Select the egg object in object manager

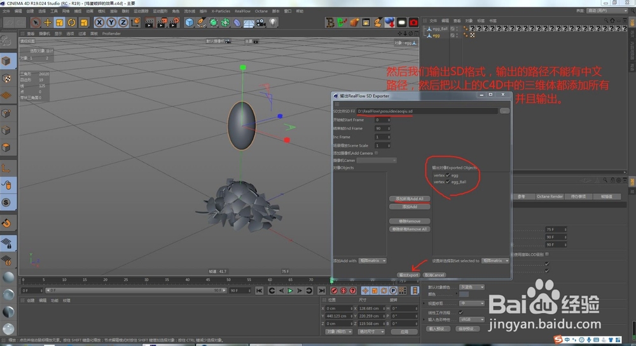point(436,35)
